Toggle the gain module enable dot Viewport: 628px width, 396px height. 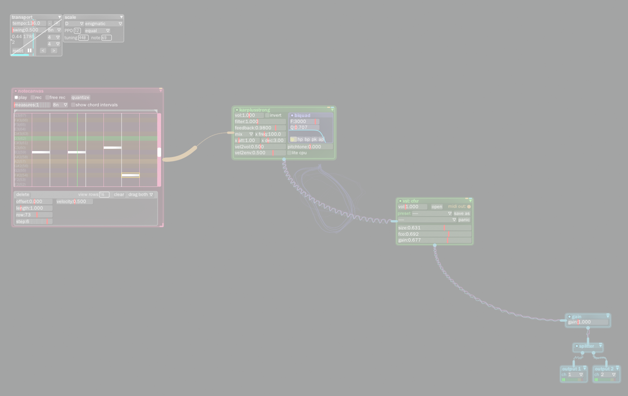(x=570, y=317)
